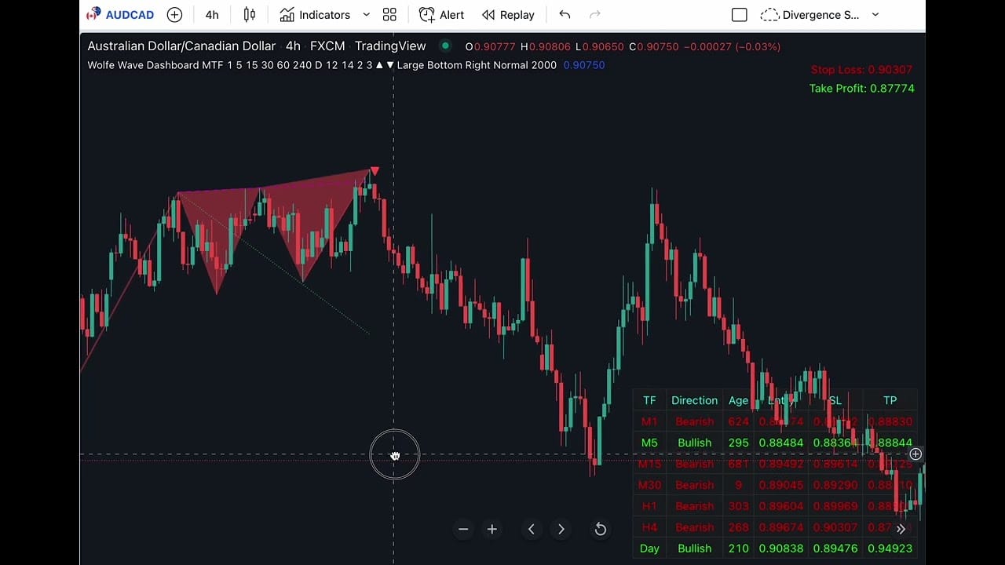Screen dimensions: 1005x565
Task: Reset the chart view with circular arrow icon
Action: [601, 529]
